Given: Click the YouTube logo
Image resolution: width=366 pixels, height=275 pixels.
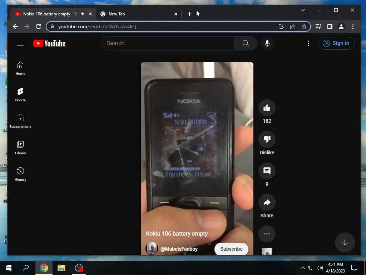Looking at the screenshot, I should 49,43.
